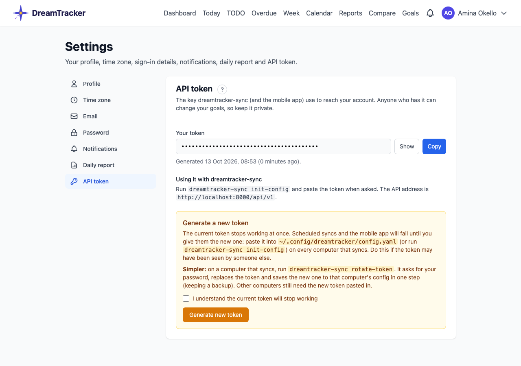Expand the Amina Okello account menu chevron
Screen dimensions: 521x366
[504, 13]
